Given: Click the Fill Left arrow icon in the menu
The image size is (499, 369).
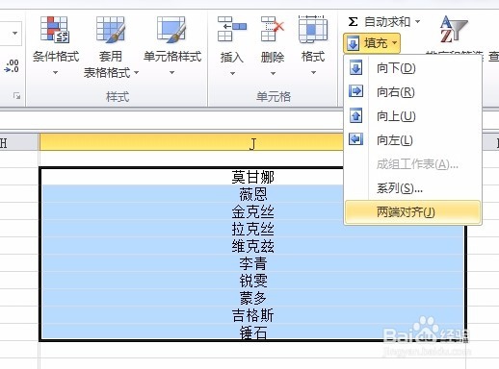Looking at the screenshot, I should click(355, 139).
